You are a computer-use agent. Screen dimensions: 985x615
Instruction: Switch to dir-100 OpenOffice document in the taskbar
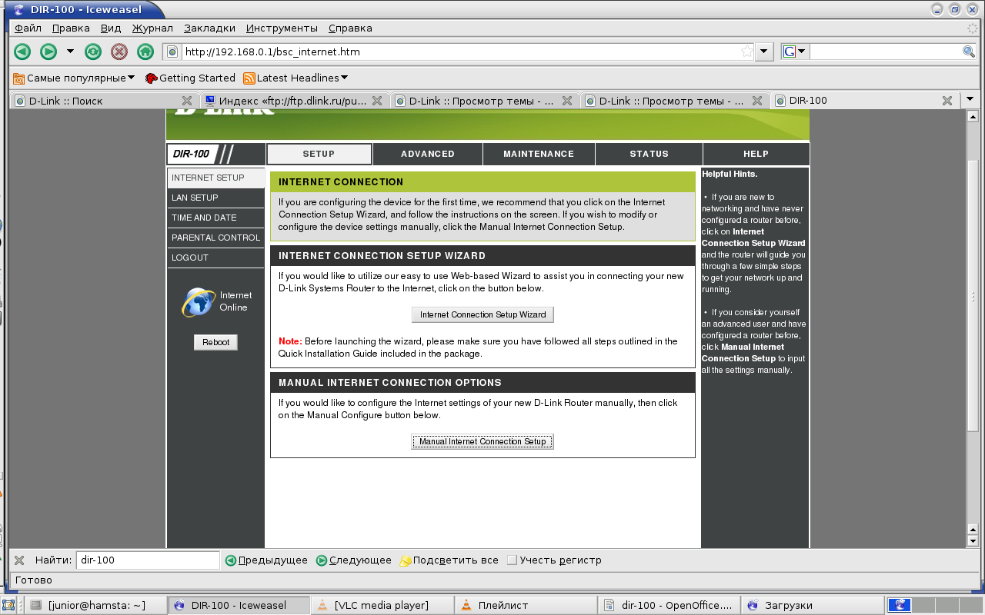pyautogui.click(x=669, y=605)
